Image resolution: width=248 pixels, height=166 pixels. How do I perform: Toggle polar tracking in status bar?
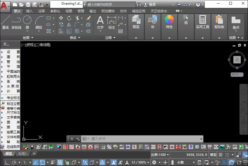(x=14, y=162)
